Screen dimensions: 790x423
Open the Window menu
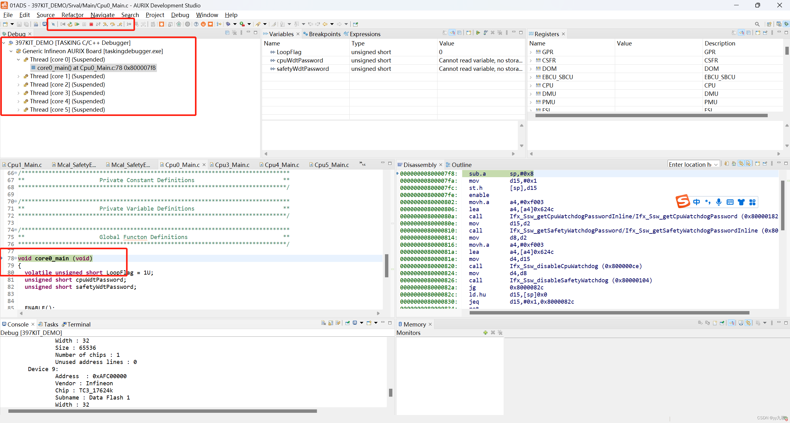tap(206, 15)
